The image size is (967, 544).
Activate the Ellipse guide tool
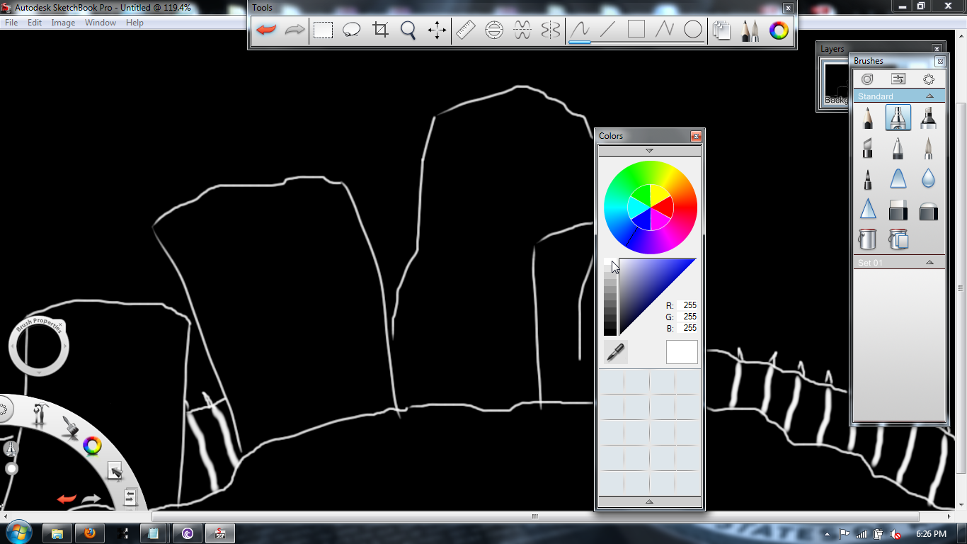pos(494,30)
